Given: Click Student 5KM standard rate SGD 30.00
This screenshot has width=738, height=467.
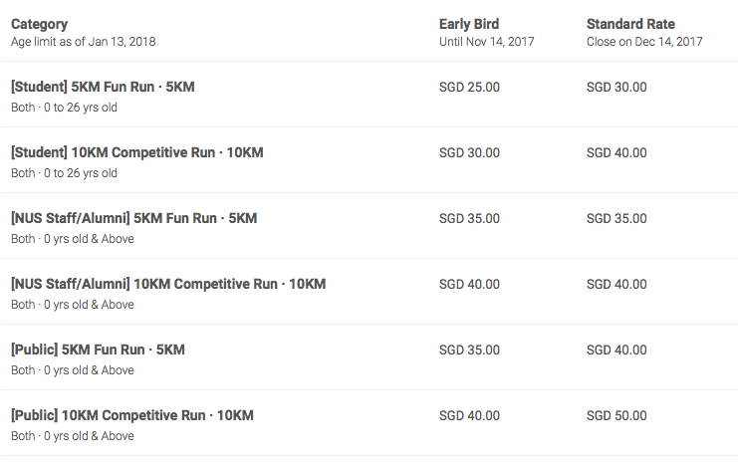Looking at the screenshot, I should coord(616,88).
